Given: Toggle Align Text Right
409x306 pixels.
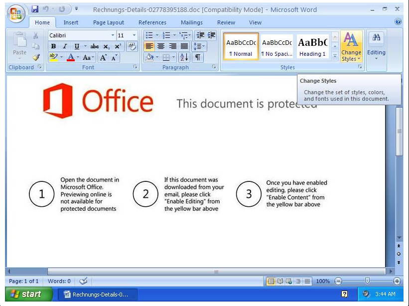Looking at the screenshot, I should [x=173, y=46].
